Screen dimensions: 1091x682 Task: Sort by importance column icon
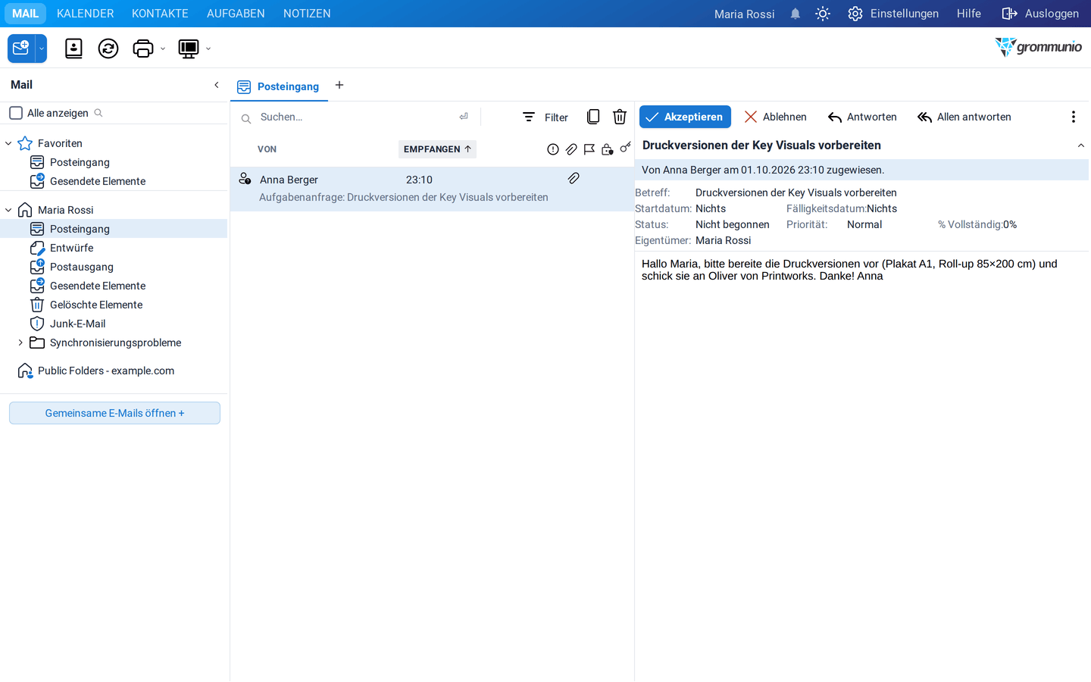553,149
